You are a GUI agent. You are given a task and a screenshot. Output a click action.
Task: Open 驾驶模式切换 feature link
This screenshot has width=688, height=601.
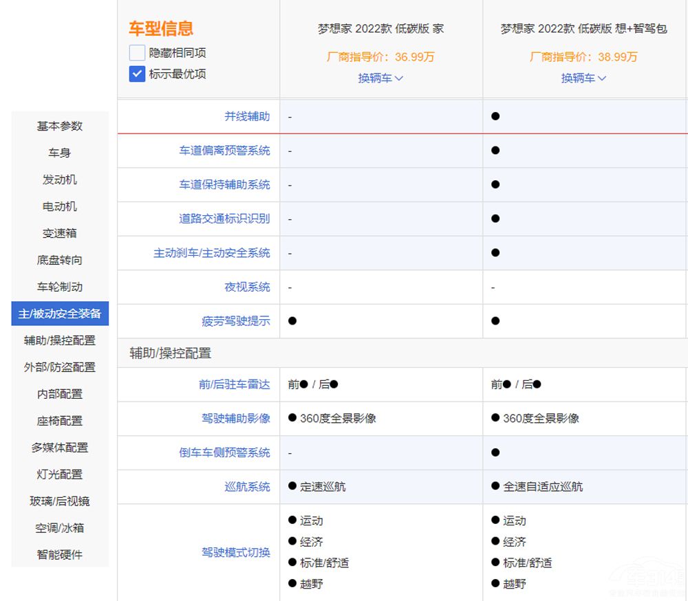pyautogui.click(x=236, y=552)
